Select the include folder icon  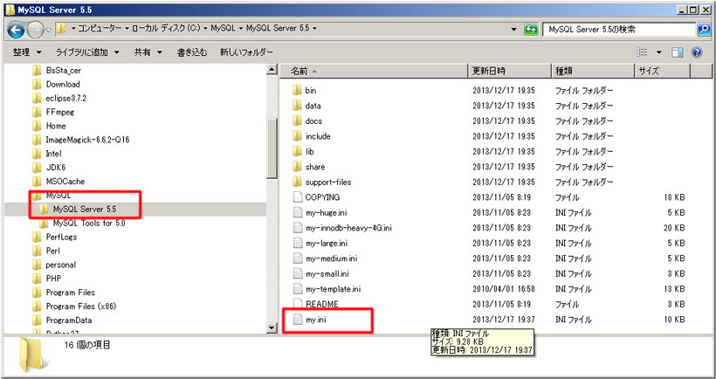pos(297,136)
